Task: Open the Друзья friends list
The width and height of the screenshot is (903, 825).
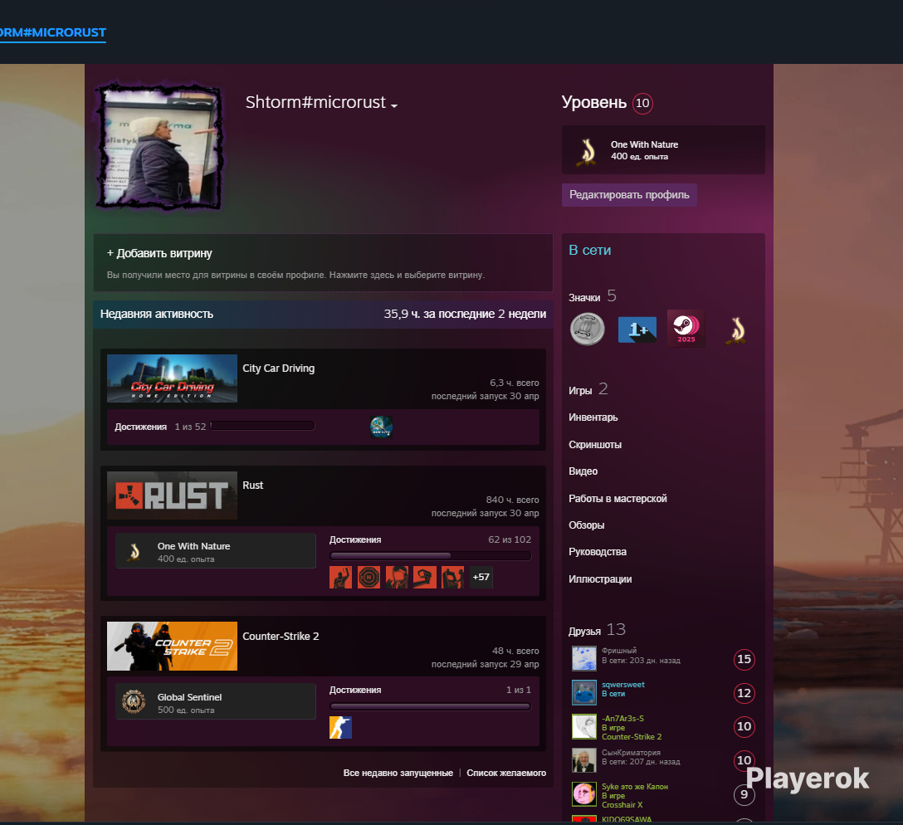Action: [x=597, y=630]
